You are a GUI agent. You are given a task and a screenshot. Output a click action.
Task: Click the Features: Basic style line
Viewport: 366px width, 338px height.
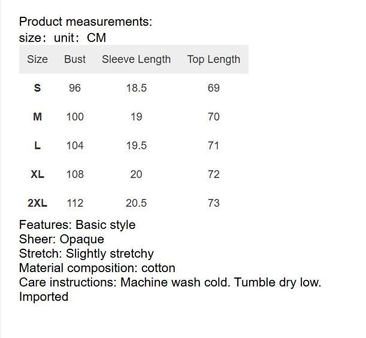click(x=77, y=225)
